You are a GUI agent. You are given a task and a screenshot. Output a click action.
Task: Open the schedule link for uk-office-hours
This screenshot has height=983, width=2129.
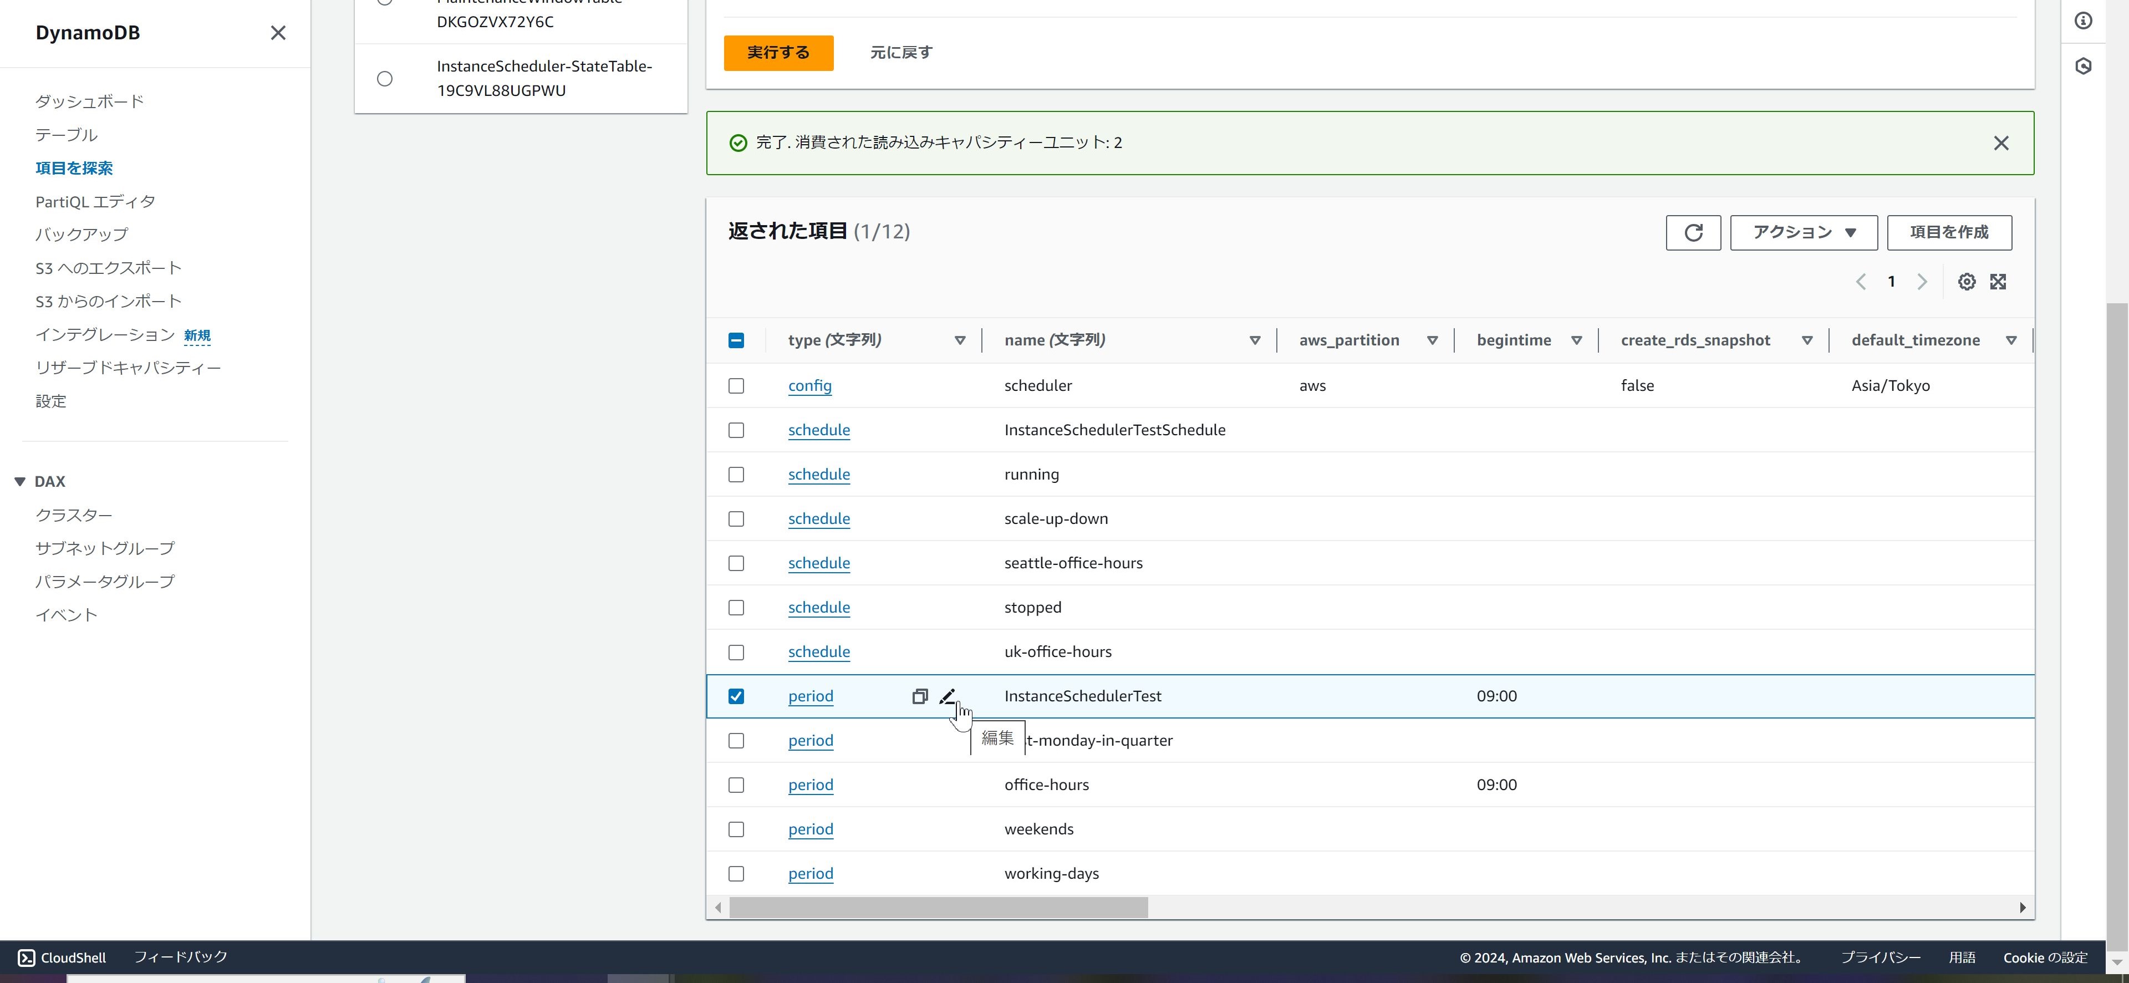click(818, 651)
